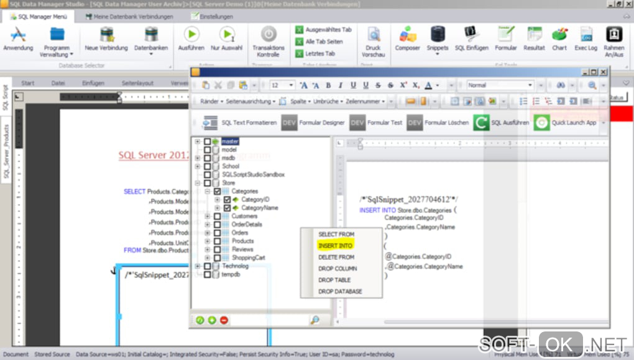Collapse the Categories table node
The image size is (634, 360).
(x=208, y=191)
